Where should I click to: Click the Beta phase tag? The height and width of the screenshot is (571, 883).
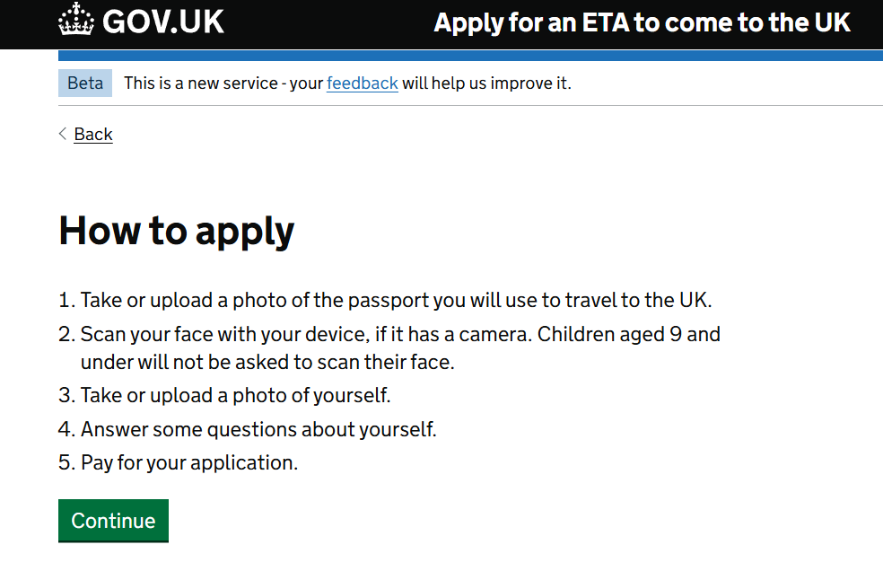(85, 83)
